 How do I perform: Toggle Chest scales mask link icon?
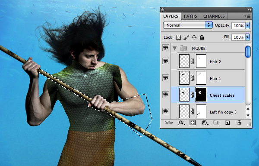point(193,95)
